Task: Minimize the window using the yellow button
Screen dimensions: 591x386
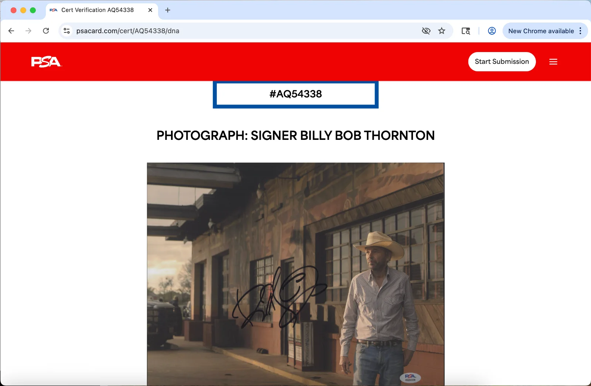Action: [x=23, y=10]
